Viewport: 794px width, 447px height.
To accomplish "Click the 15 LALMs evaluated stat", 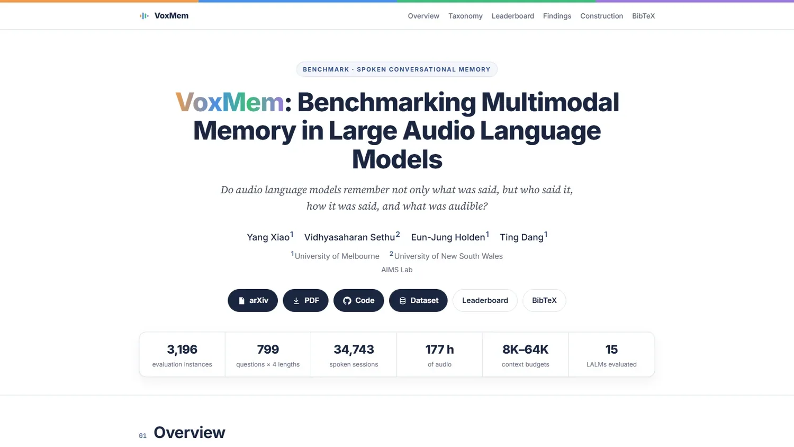I will click(611, 355).
